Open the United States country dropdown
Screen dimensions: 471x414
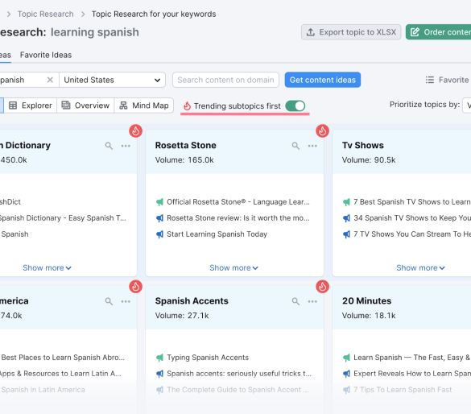point(112,80)
